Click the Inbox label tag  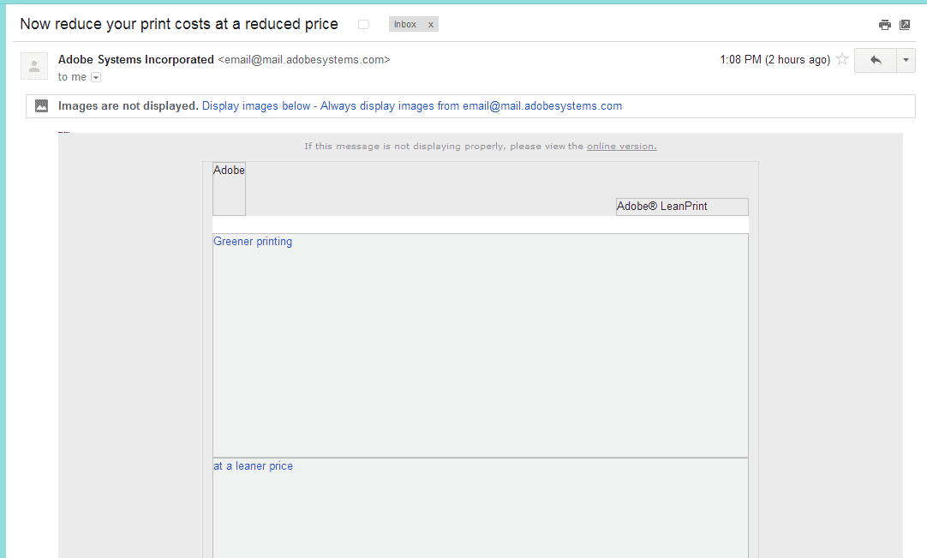(405, 25)
